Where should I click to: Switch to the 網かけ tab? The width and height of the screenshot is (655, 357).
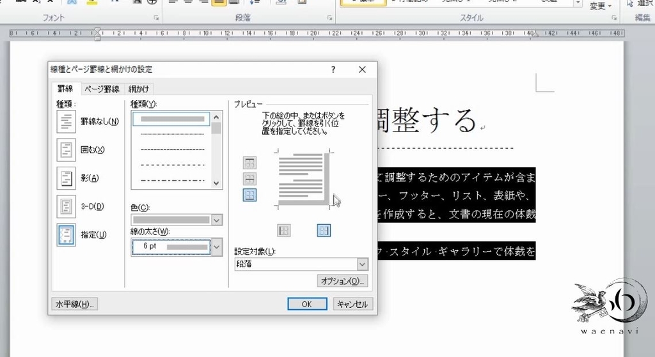pyautogui.click(x=139, y=89)
